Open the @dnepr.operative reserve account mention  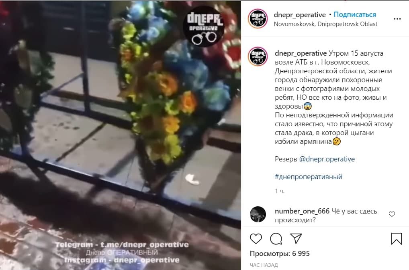(x=327, y=159)
